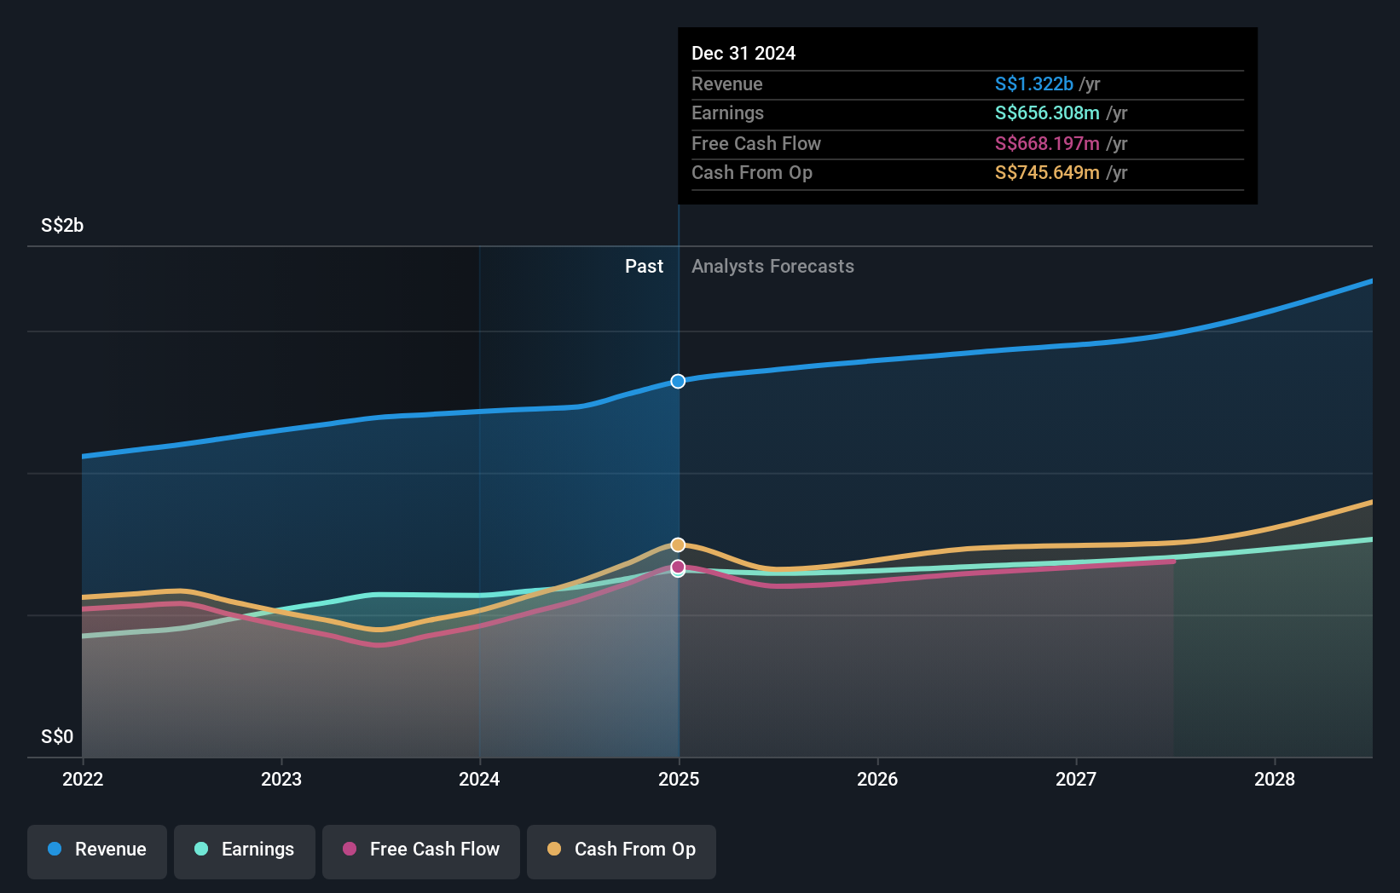The width and height of the screenshot is (1400, 893).
Task: Click the Free Cash Flow legend button
Action: click(420, 850)
